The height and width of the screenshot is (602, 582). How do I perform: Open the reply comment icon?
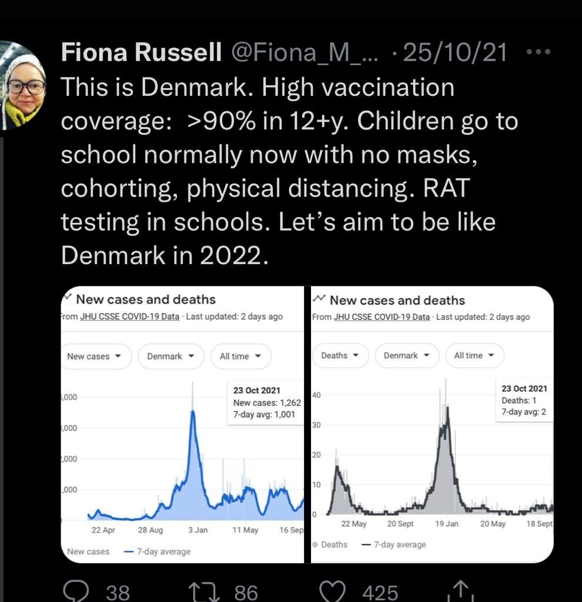[x=76, y=591]
